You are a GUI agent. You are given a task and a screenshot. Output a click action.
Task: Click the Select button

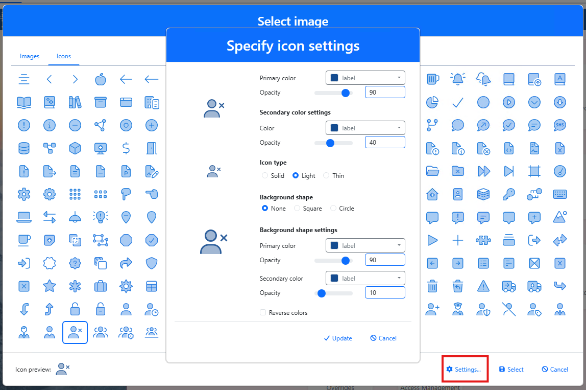coord(511,370)
